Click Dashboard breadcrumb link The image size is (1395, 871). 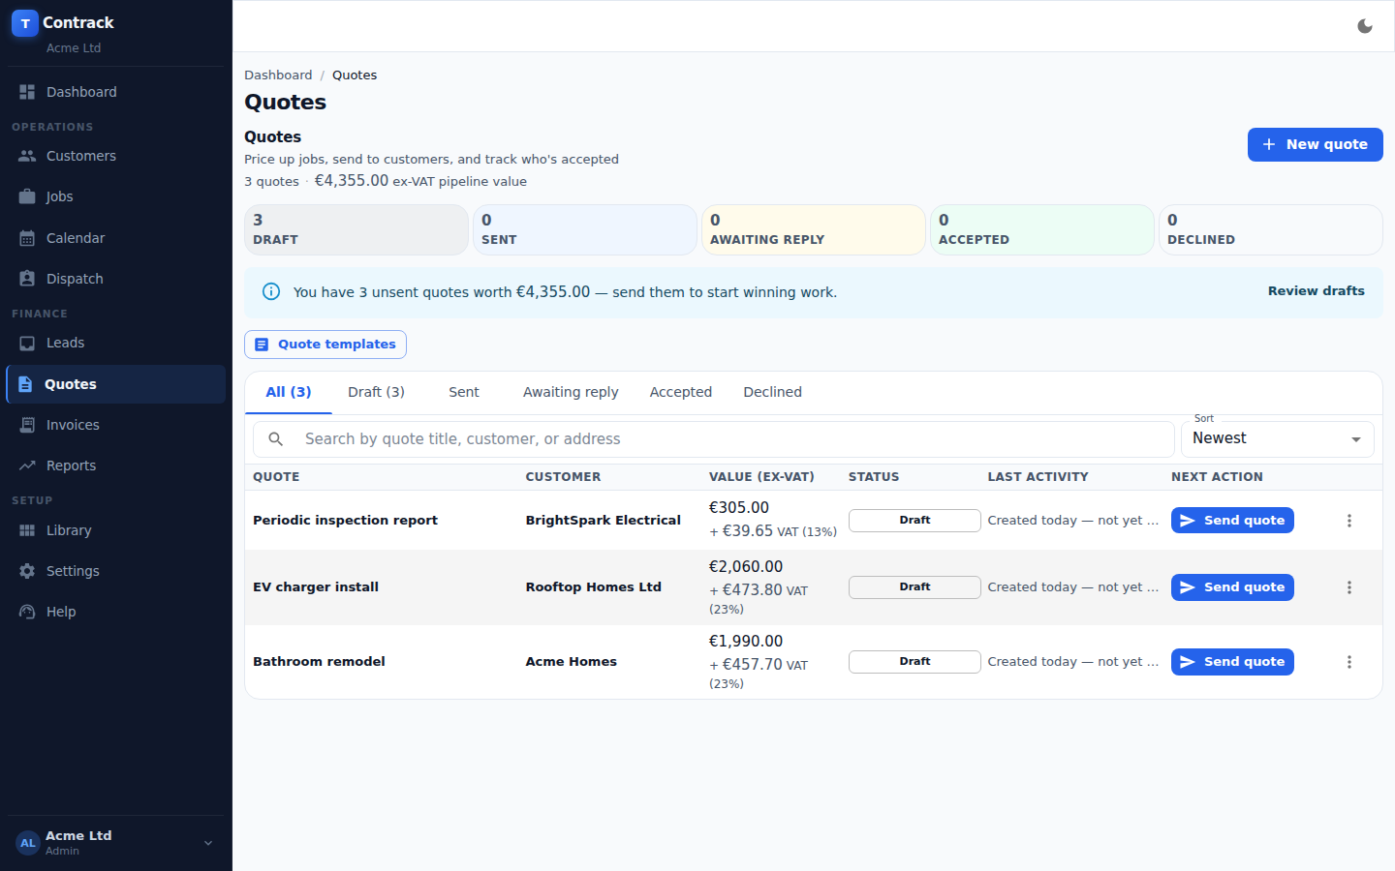coord(278,75)
